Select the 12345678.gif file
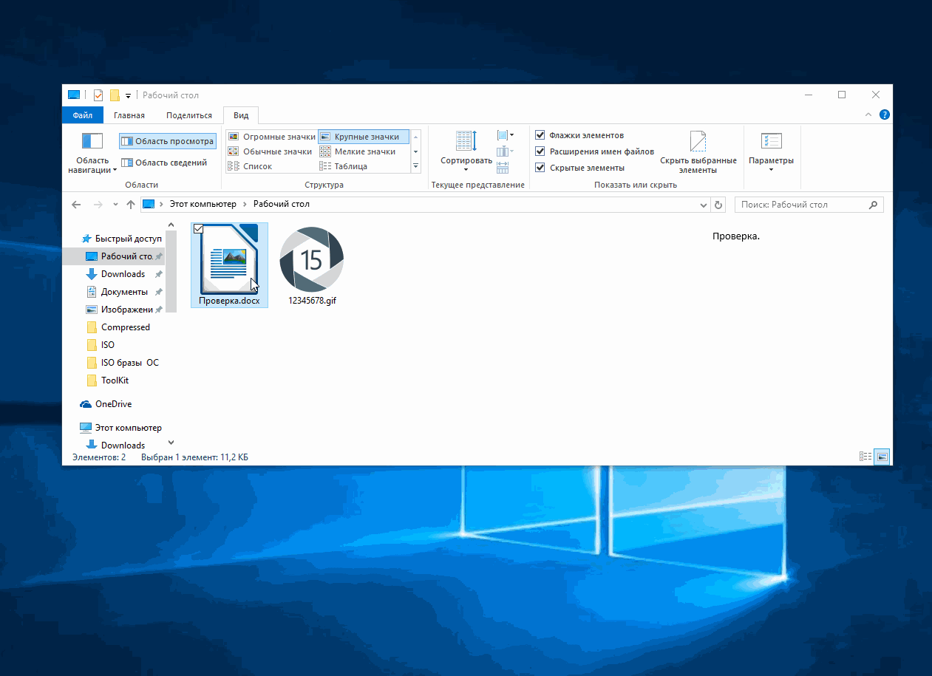This screenshot has height=676, width=932. [312, 265]
